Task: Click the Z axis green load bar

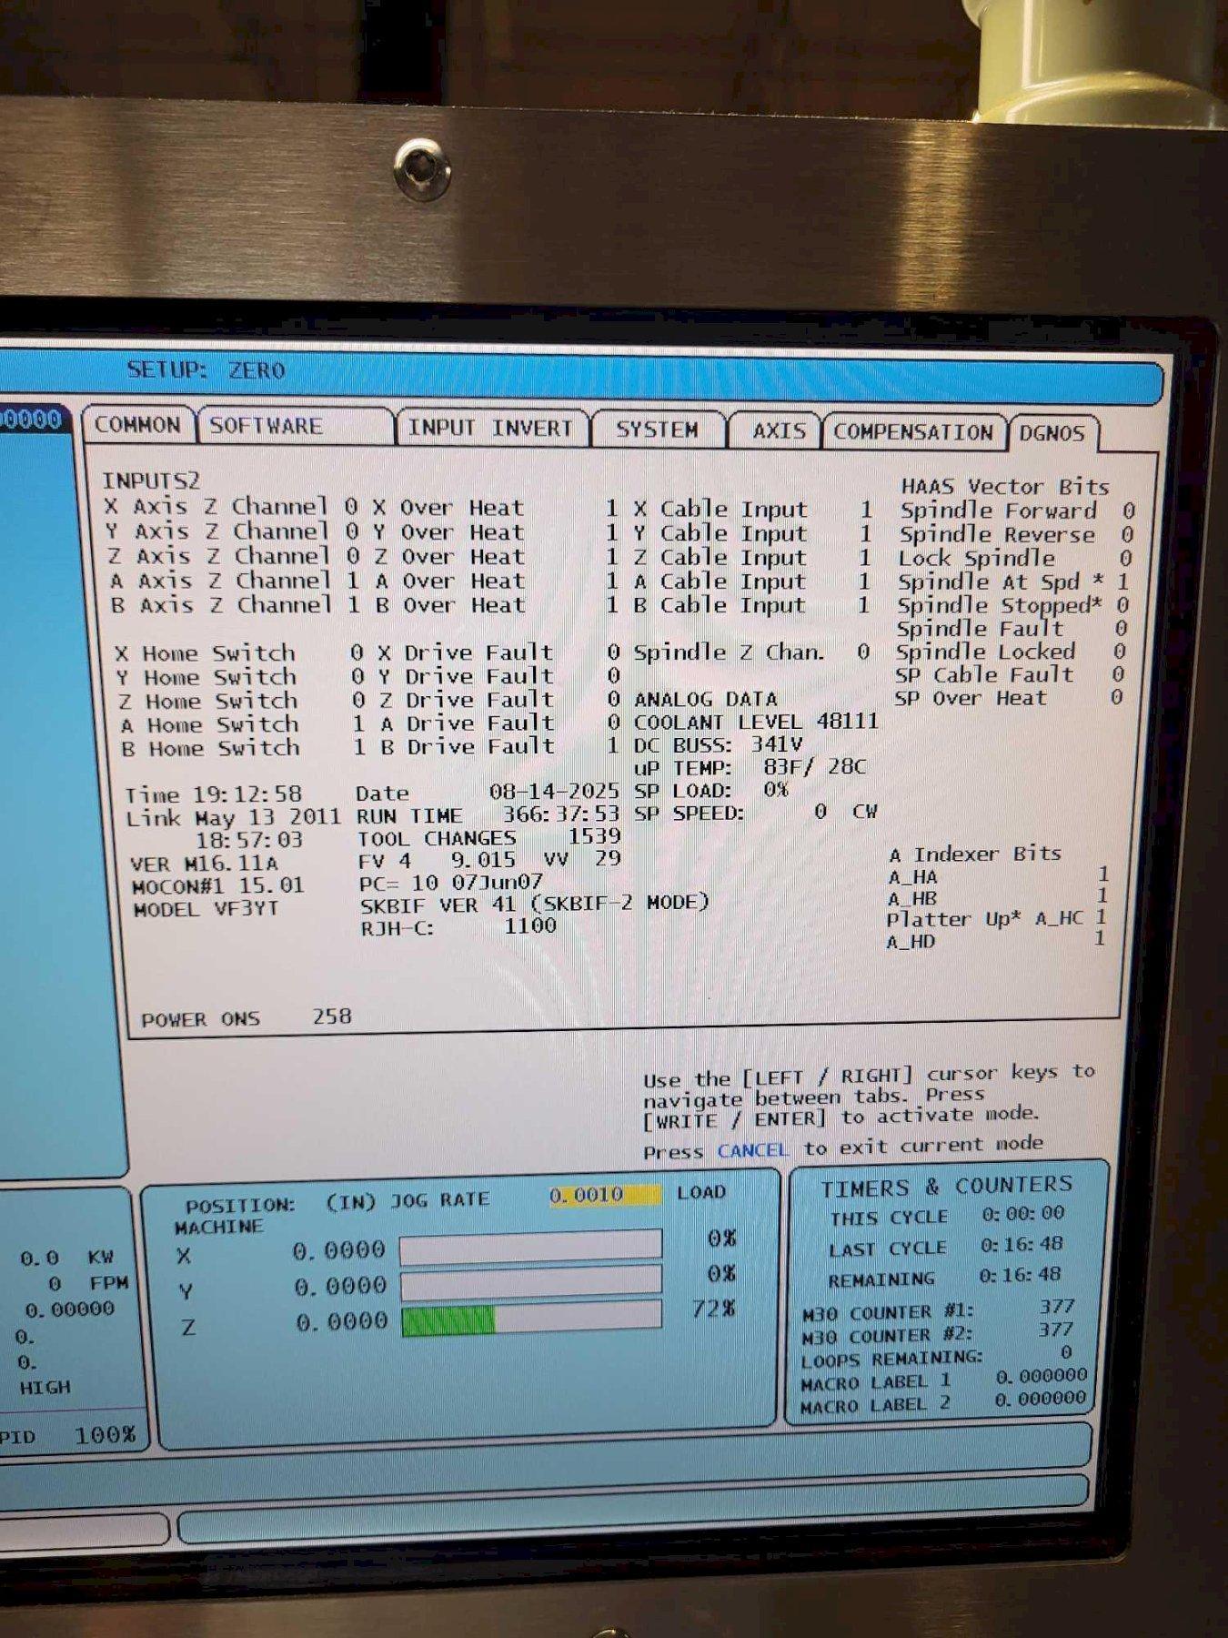Action: 449,1319
